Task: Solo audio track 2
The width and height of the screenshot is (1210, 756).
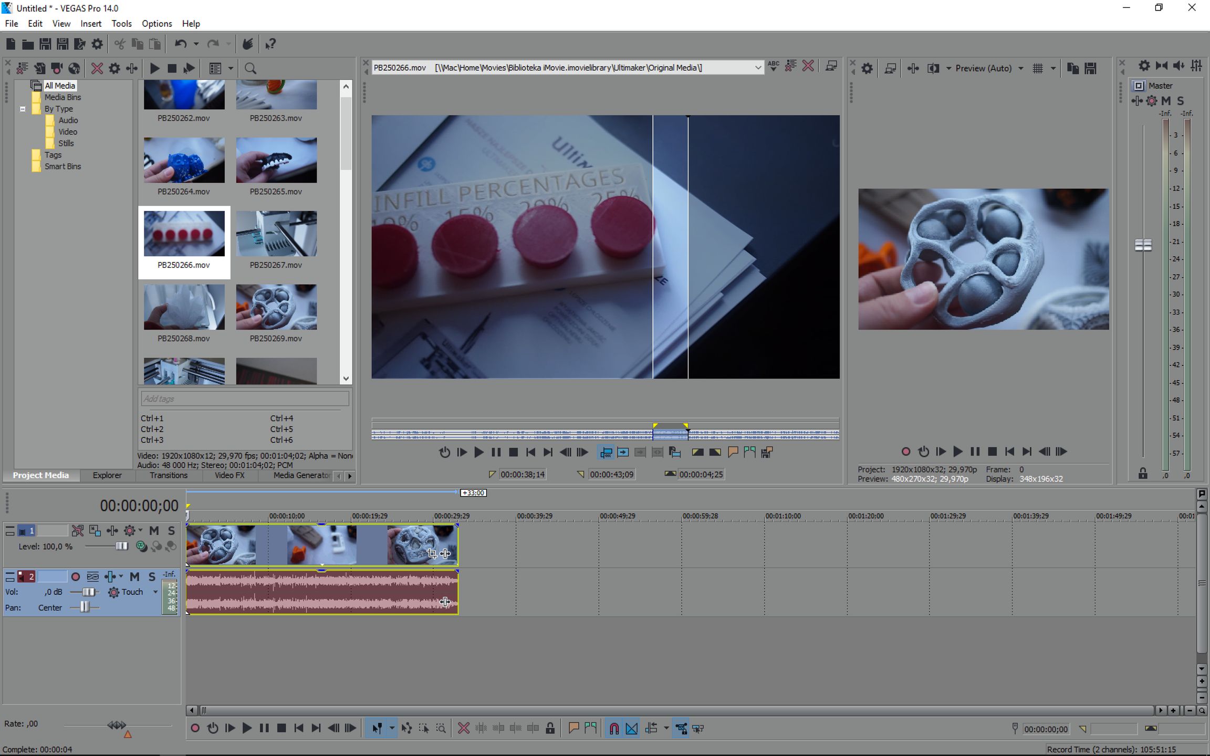Action: point(152,576)
